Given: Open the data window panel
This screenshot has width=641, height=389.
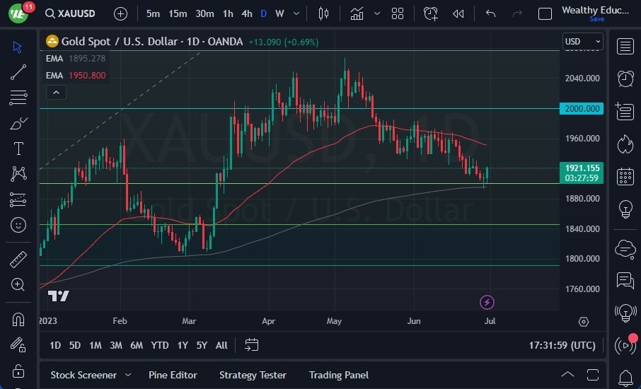Looking at the screenshot, I should 625,111.
